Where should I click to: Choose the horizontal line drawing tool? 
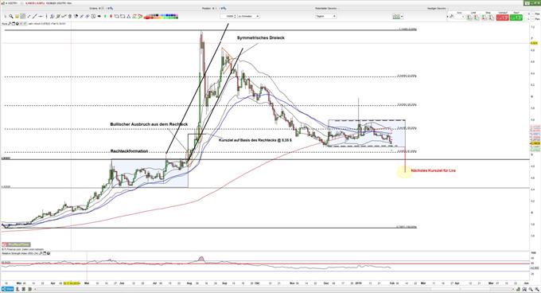[41, 16]
